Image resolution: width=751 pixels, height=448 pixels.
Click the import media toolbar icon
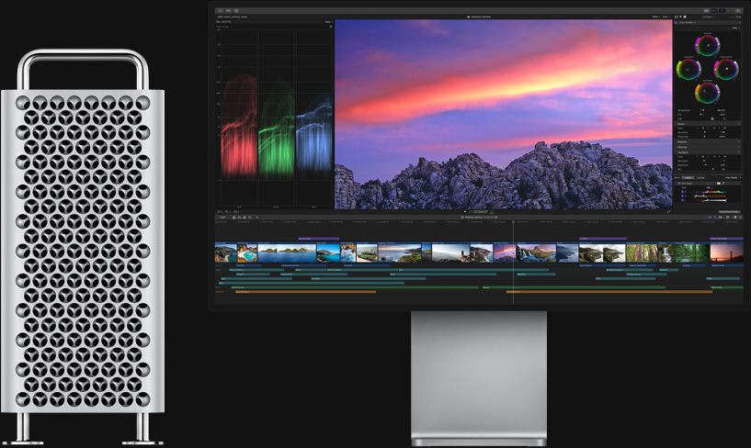pyautogui.click(x=221, y=11)
